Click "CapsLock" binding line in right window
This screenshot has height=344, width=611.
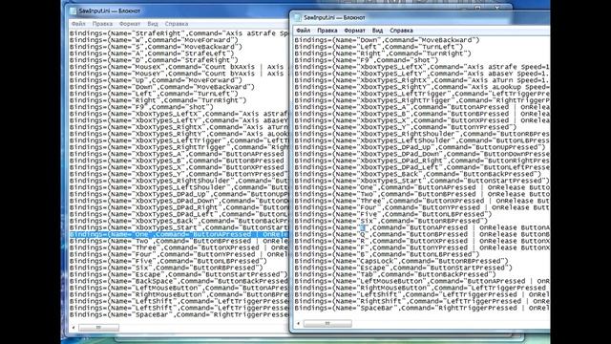401,261
